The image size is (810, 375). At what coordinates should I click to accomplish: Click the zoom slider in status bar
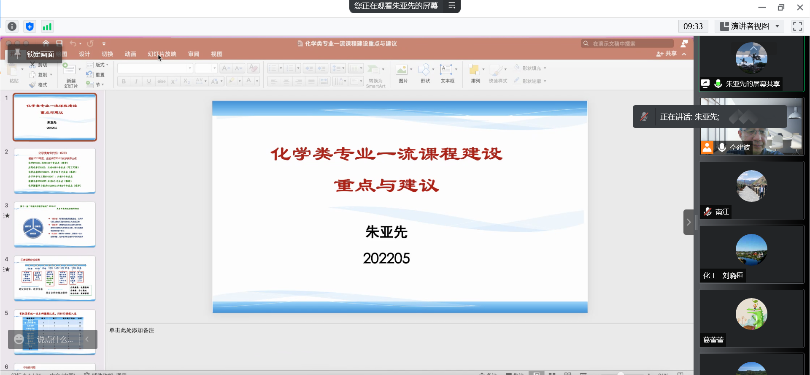(x=621, y=373)
